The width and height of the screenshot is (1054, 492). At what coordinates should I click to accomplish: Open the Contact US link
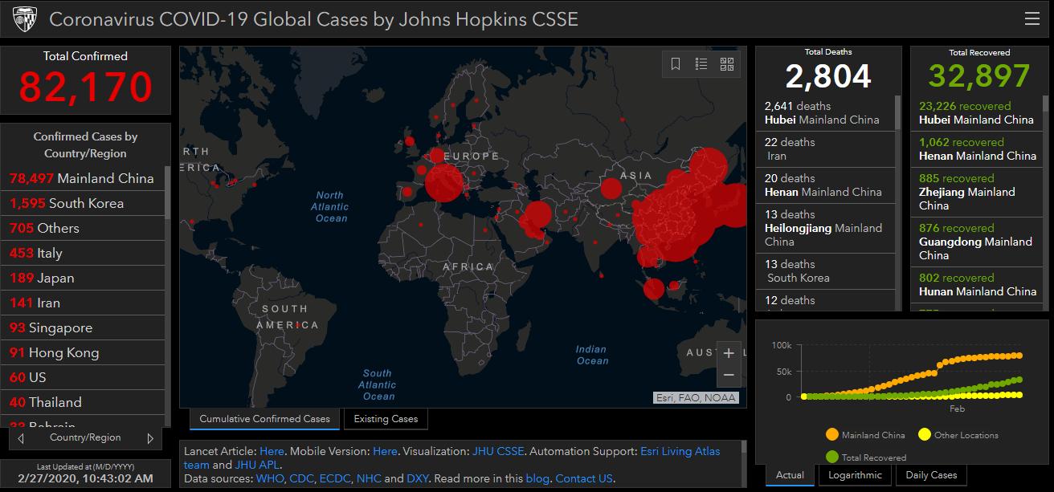[x=583, y=478]
